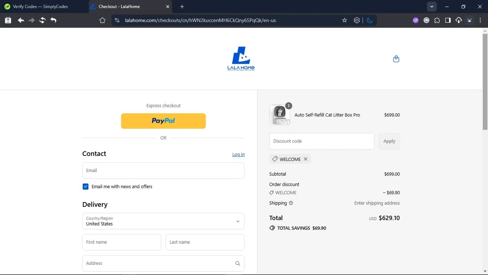Screen dimensions: 488x275
Task: Click the purple extension icon
Action: point(415,20)
